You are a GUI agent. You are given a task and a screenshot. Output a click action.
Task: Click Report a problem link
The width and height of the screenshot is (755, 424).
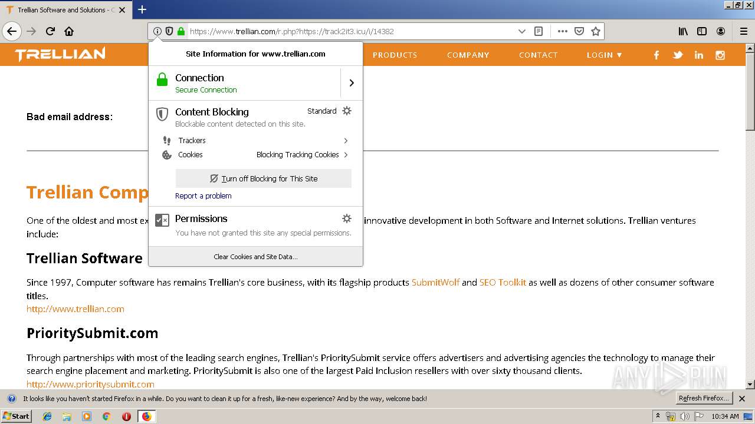coord(203,196)
